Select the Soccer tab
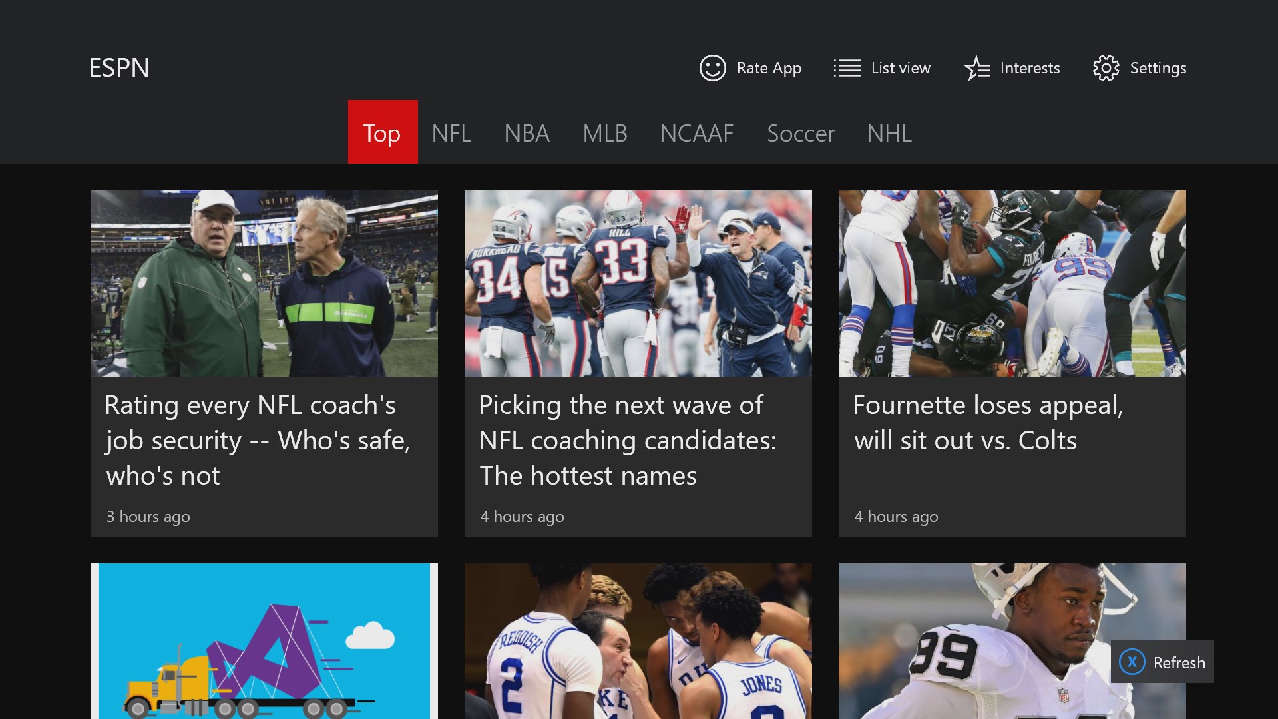This screenshot has width=1278, height=719. [x=801, y=133]
